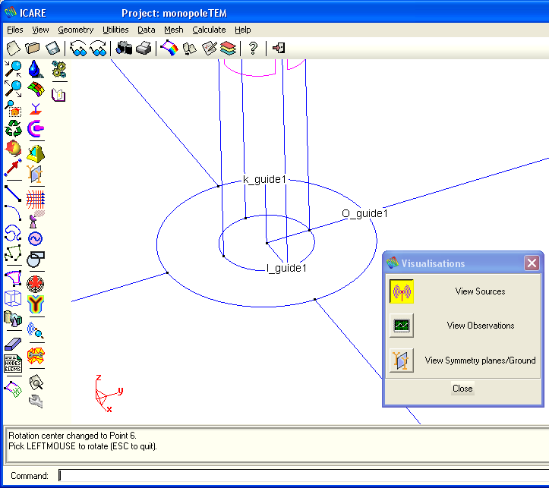Select the green polyline tool
Screen dimensions: 549x488
click(13, 253)
